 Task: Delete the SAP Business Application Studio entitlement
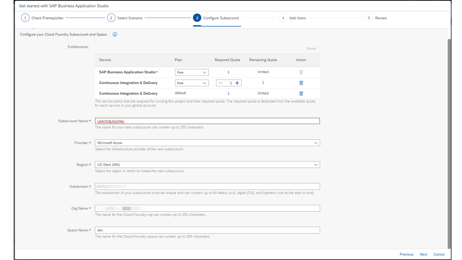tap(301, 72)
